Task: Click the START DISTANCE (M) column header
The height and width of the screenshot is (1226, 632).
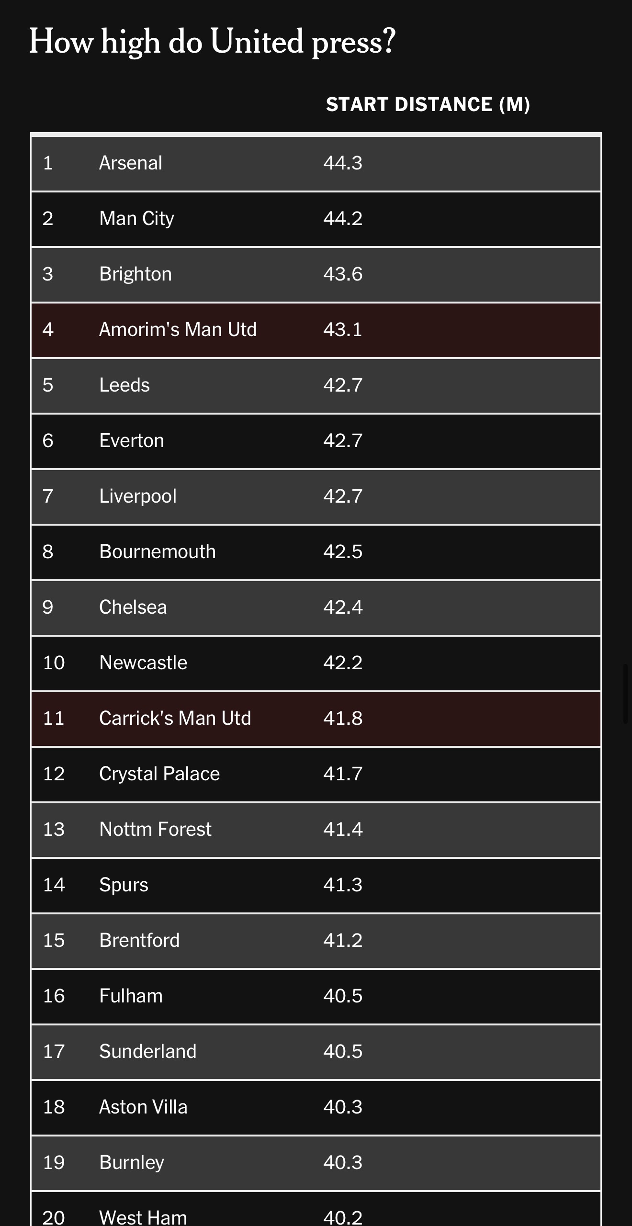Action: click(x=428, y=104)
